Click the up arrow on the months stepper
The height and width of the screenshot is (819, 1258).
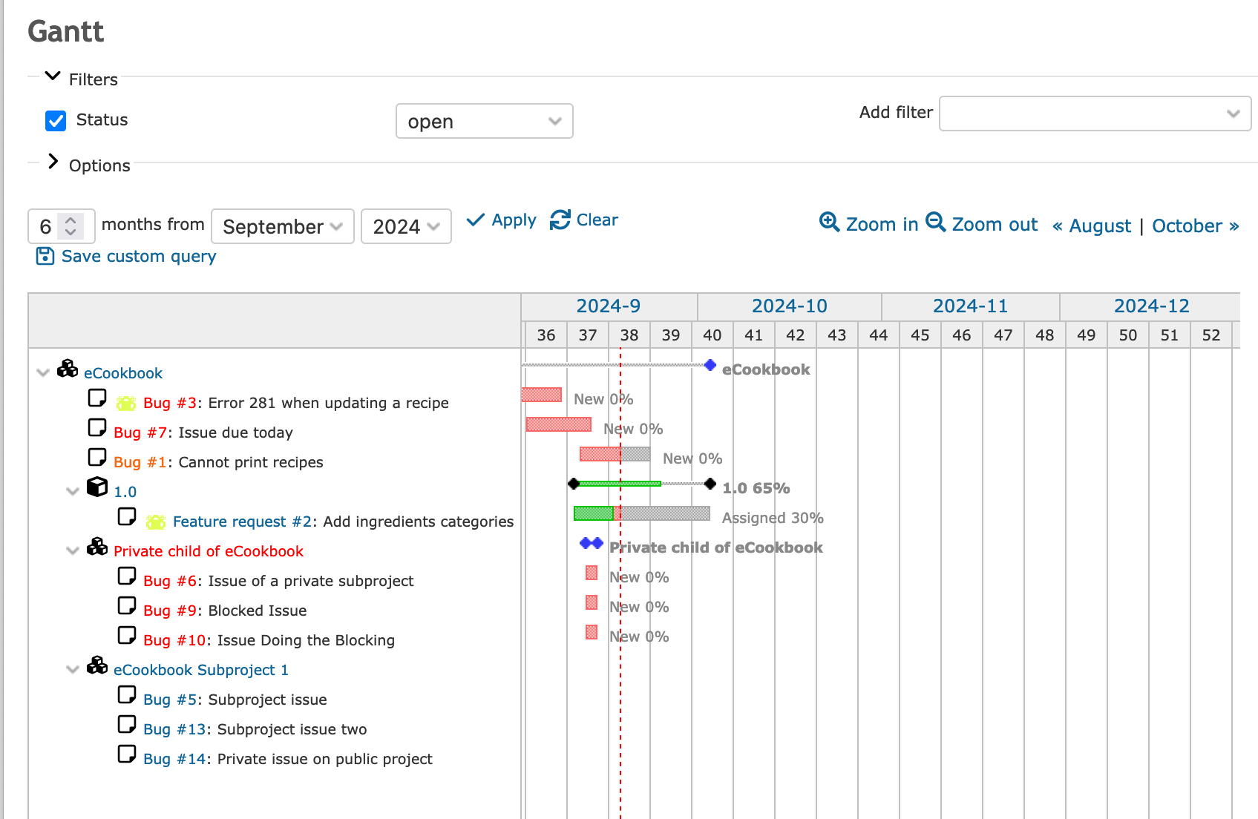point(71,220)
